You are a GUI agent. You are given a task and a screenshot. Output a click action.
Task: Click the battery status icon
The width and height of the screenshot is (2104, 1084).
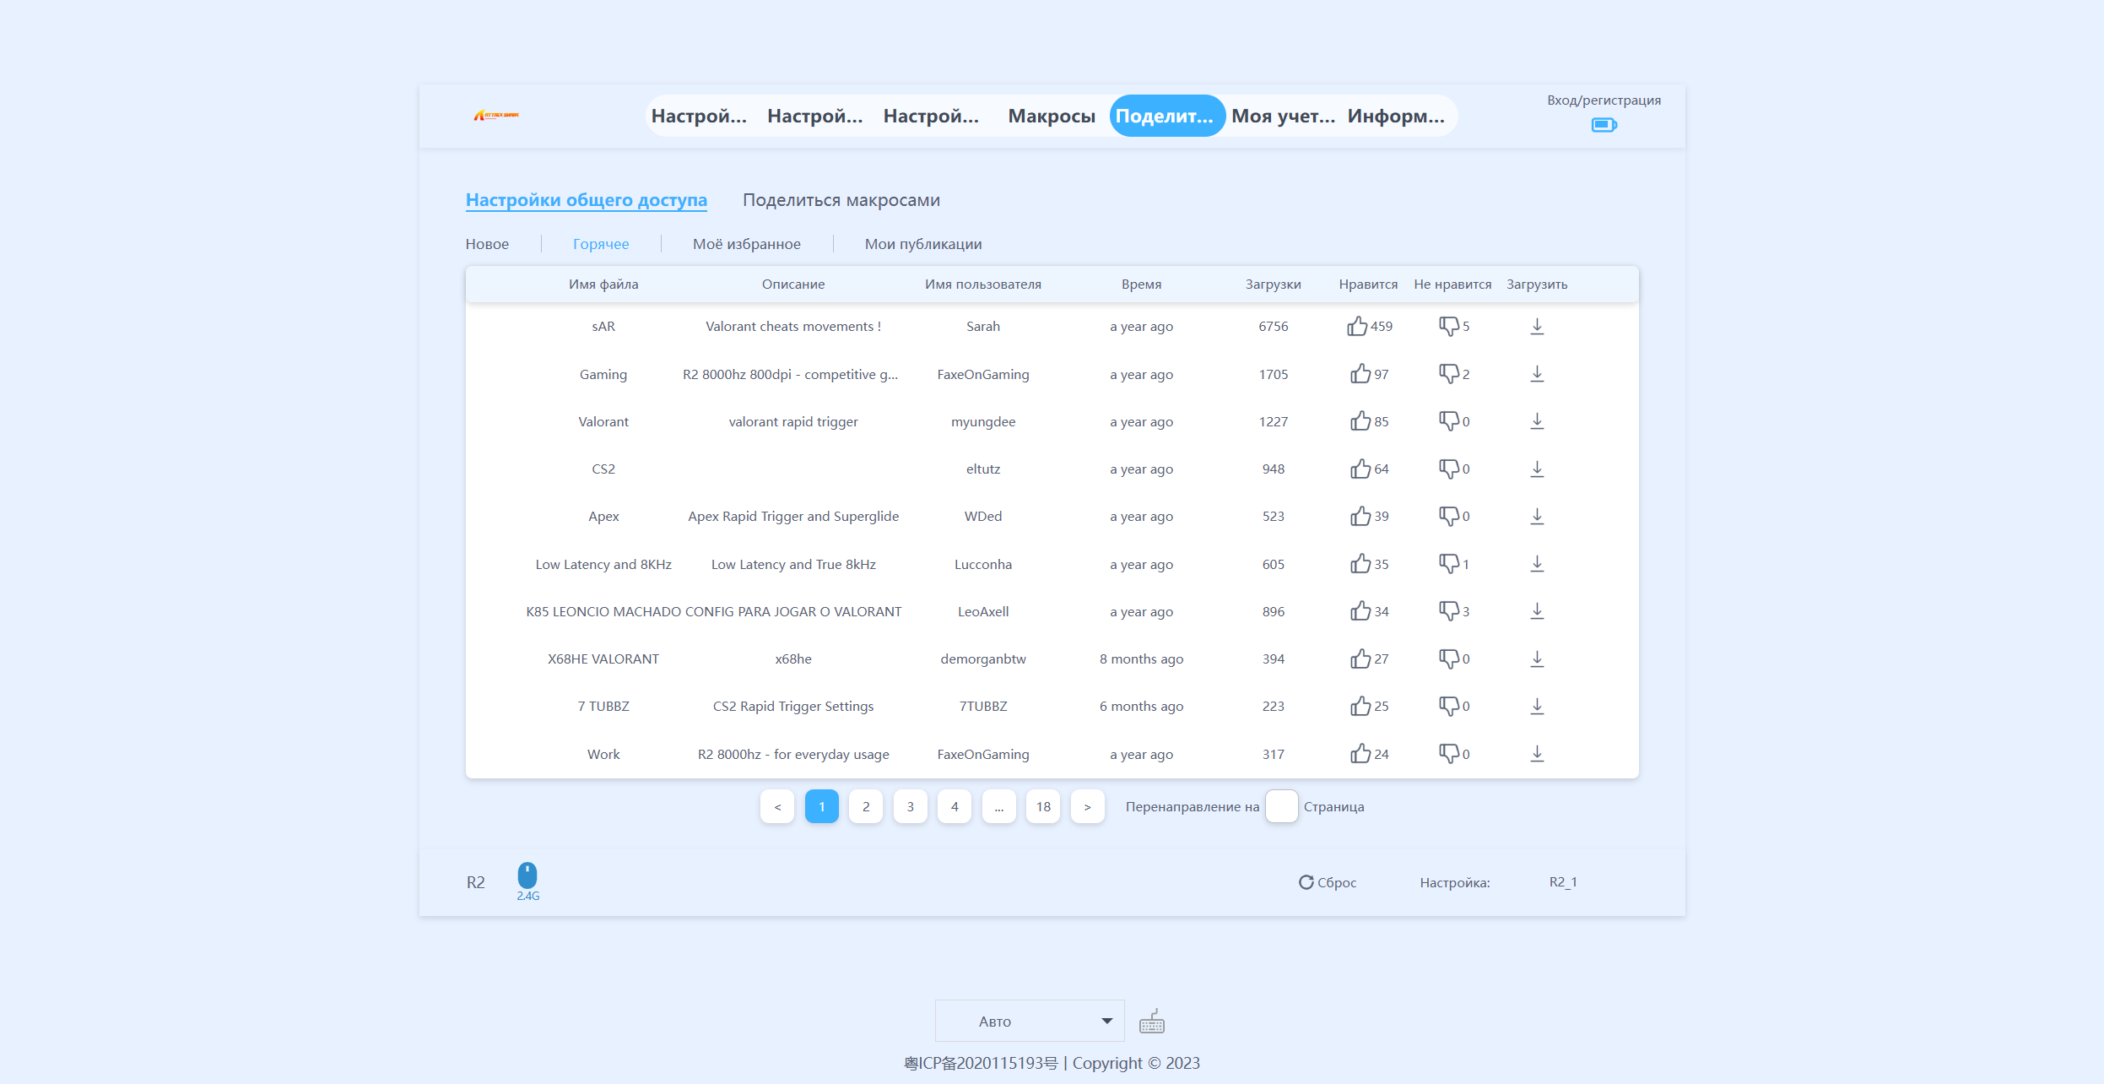[x=1604, y=125]
